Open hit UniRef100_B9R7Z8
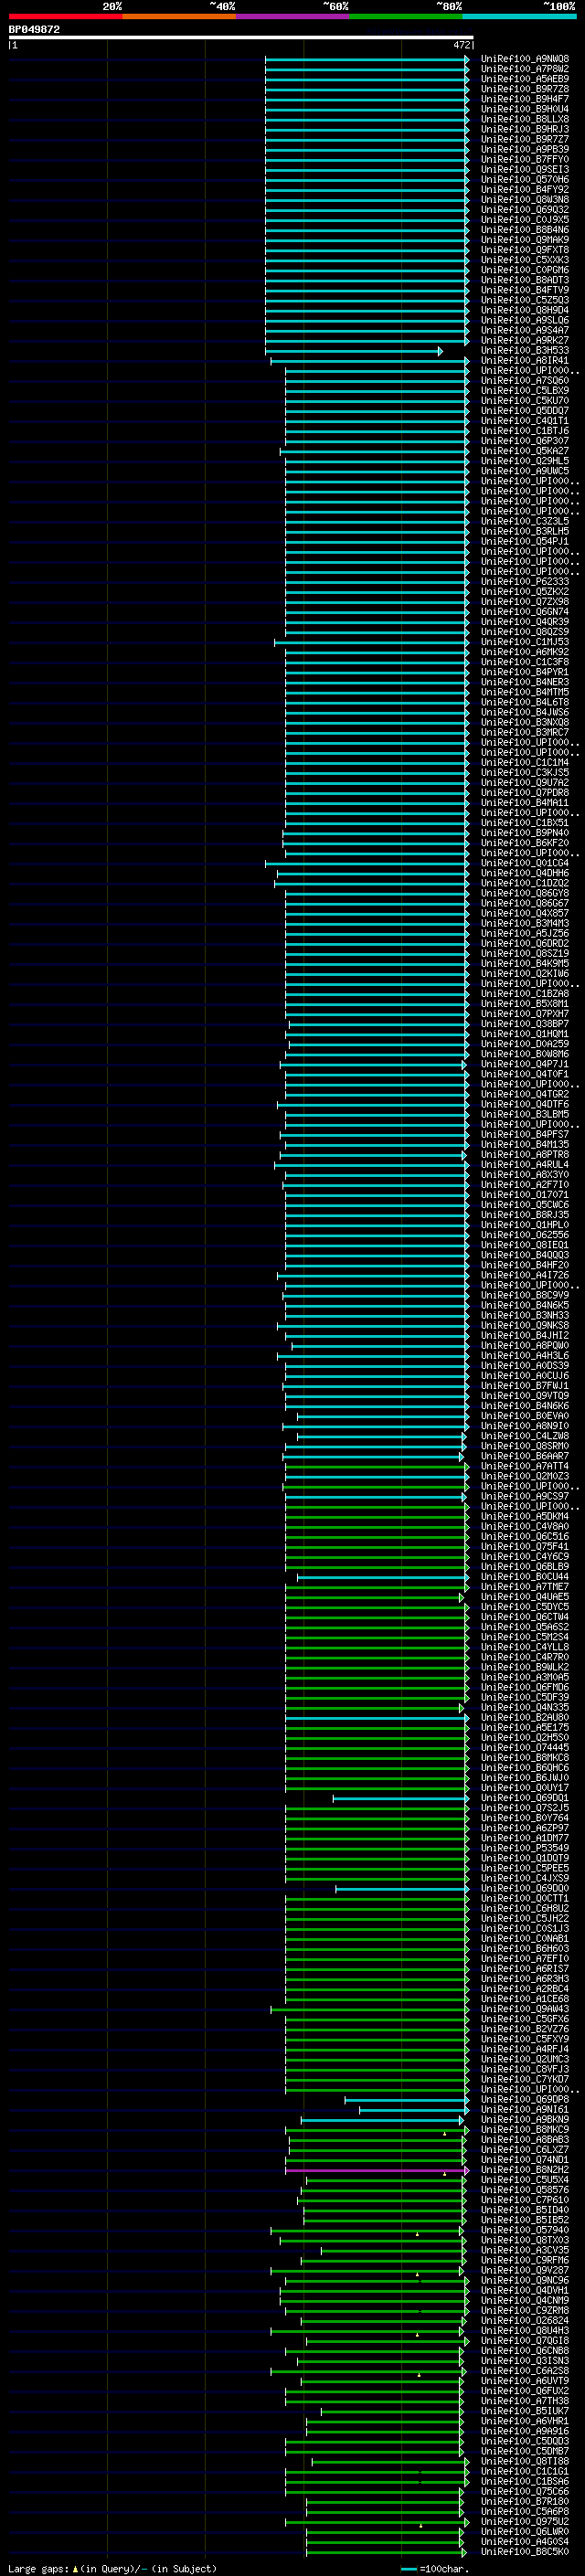Image resolution: width=585 pixels, height=2576 pixels. pos(525,89)
